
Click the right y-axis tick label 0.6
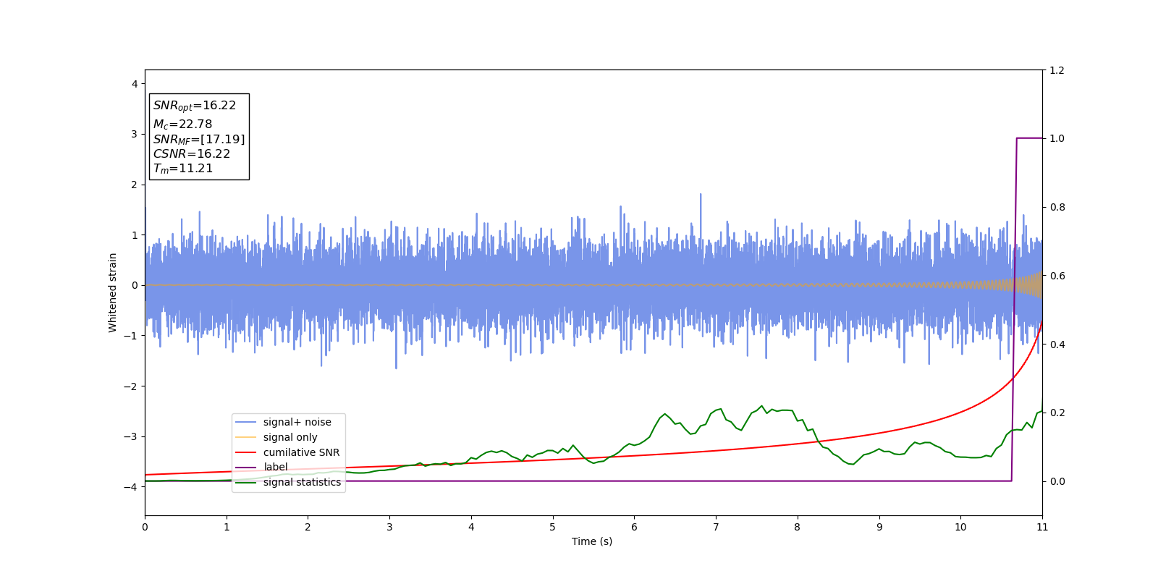[x=1057, y=276]
